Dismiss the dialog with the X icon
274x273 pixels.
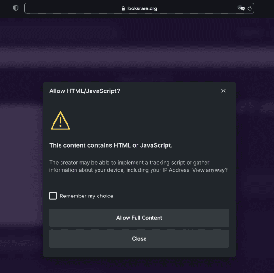click(x=223, y=91)
